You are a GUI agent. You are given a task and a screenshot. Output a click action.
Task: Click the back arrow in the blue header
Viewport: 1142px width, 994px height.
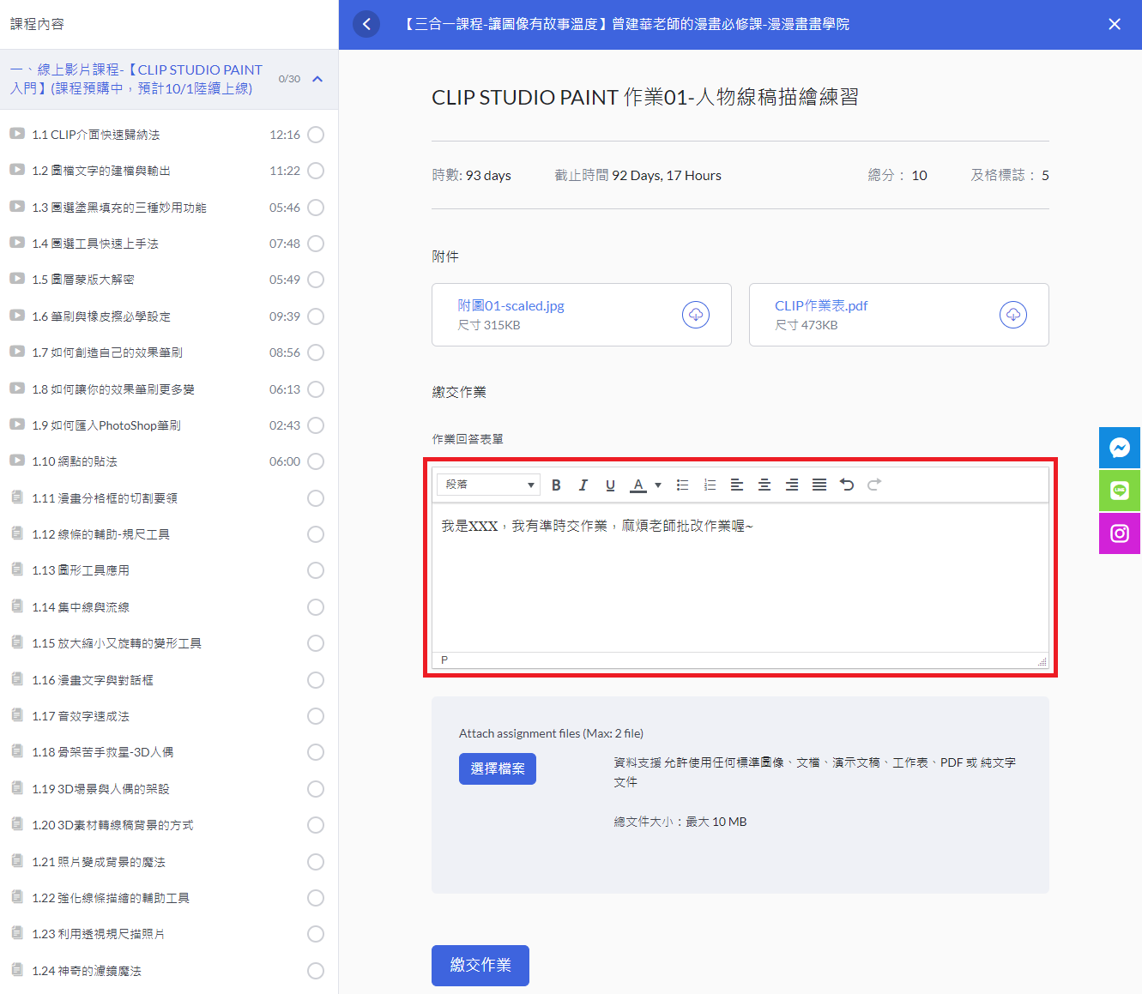(366, 24)
